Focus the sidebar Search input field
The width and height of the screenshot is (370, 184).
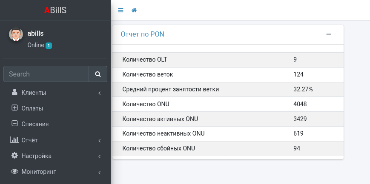point(46,74)
